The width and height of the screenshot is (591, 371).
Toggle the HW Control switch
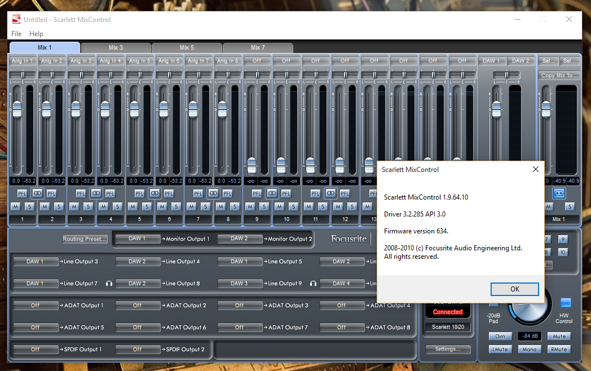[x=565, y=303]
